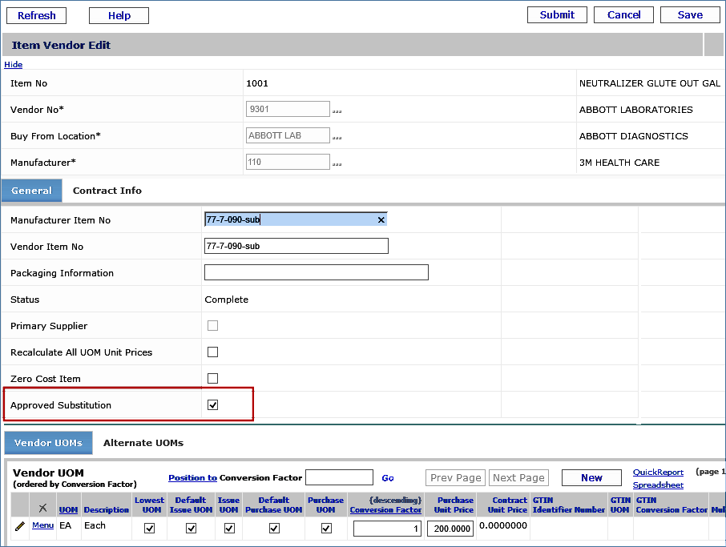Check the Zero Cost Item checkbox
The height and width of the screenshot is (547, 726).
click(x=212, y=379)
